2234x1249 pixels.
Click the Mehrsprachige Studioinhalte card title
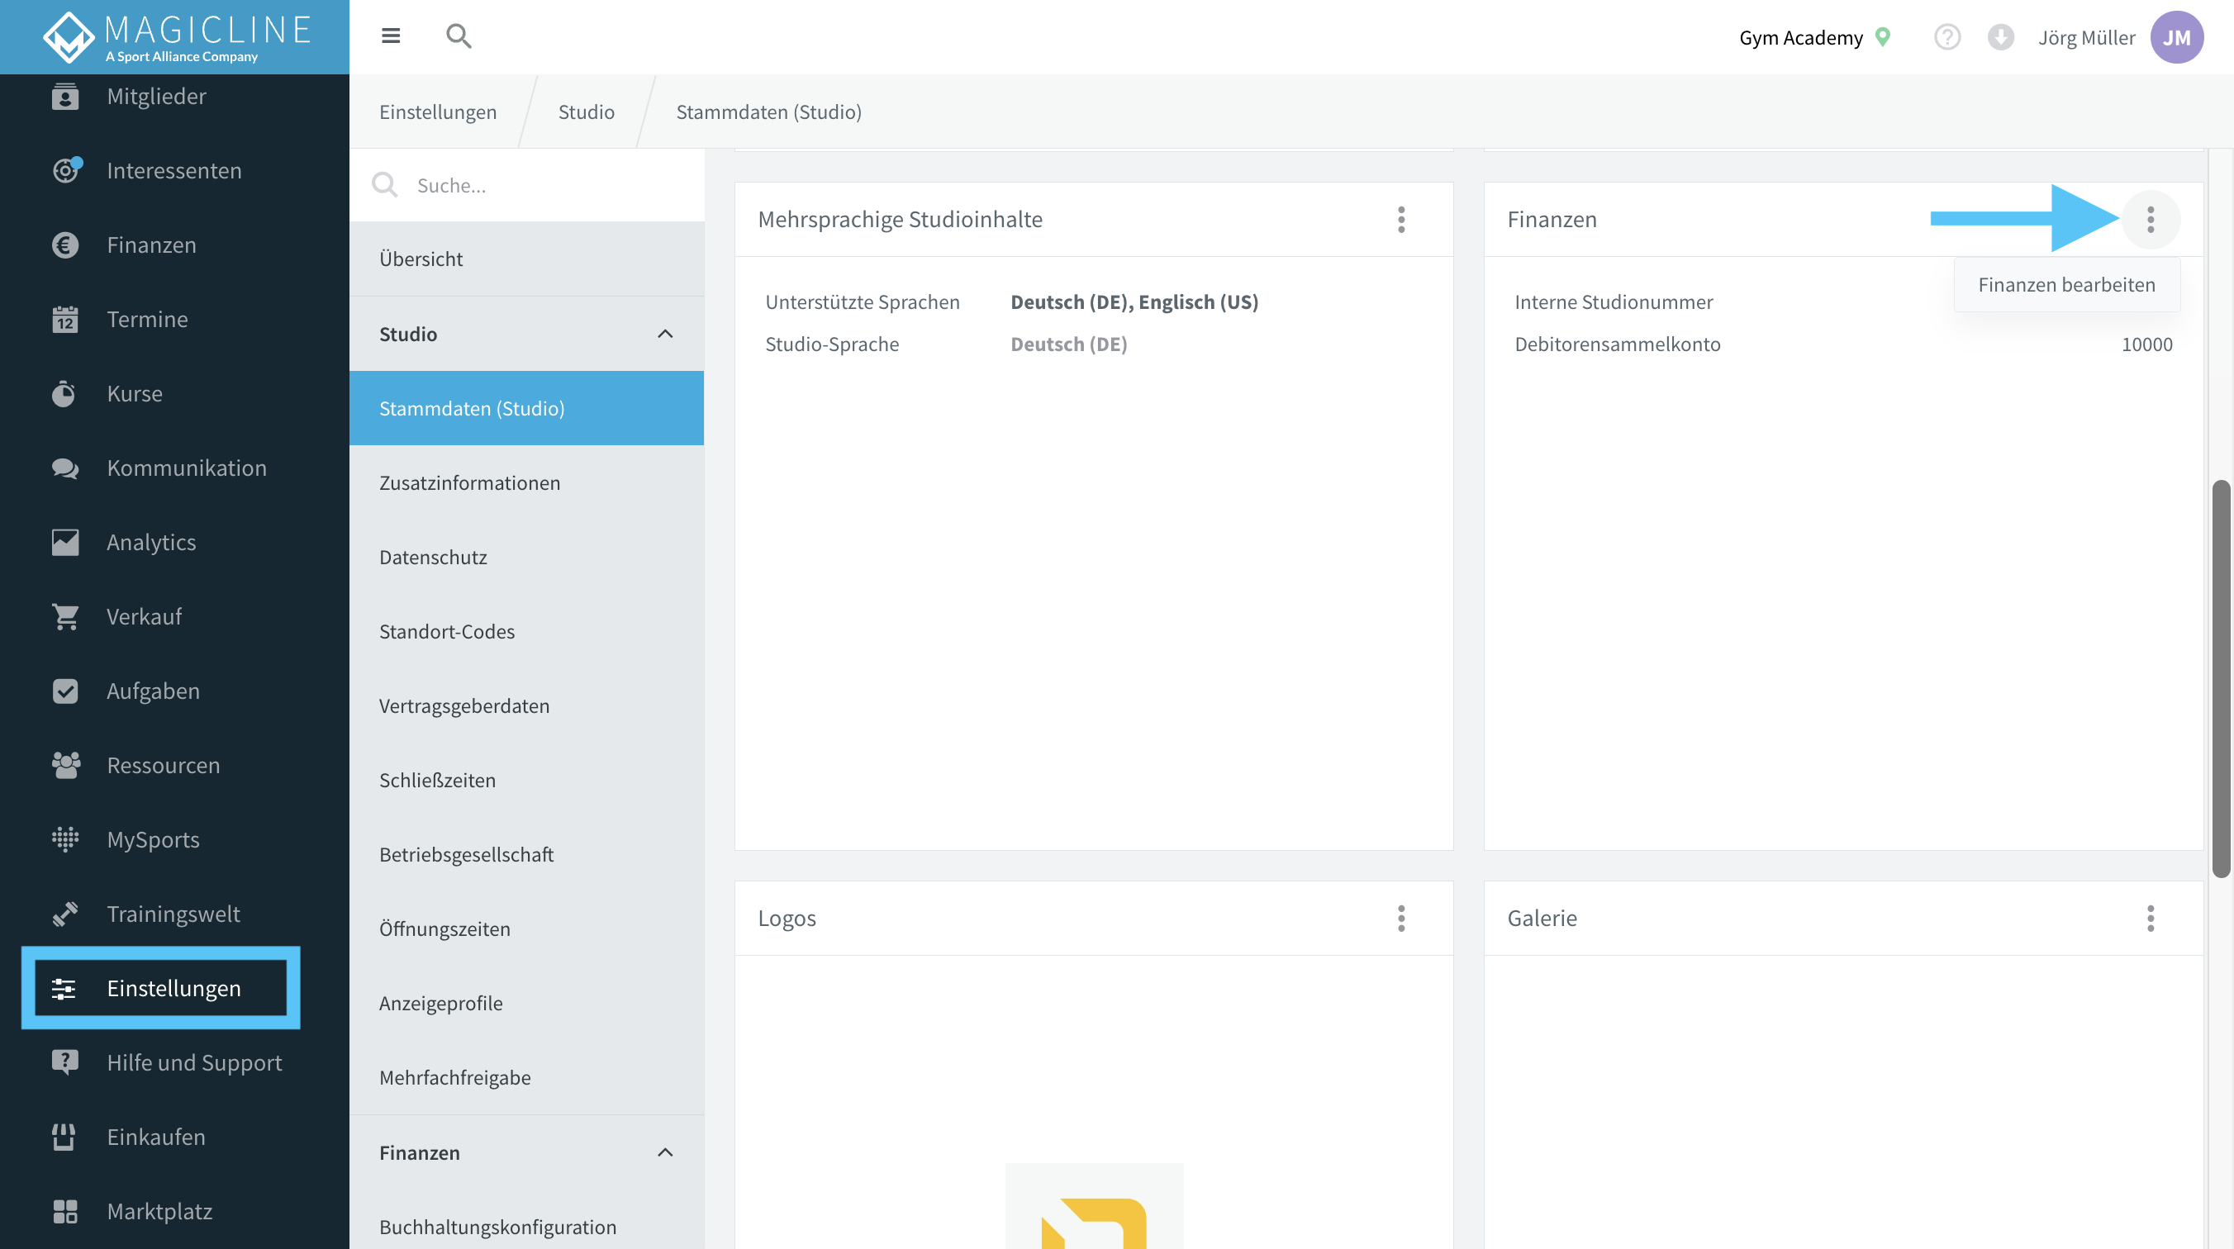coord(901,220)
